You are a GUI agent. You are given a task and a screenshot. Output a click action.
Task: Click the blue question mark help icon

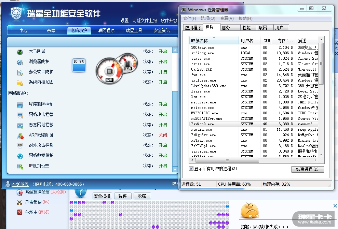click(80, 194)
